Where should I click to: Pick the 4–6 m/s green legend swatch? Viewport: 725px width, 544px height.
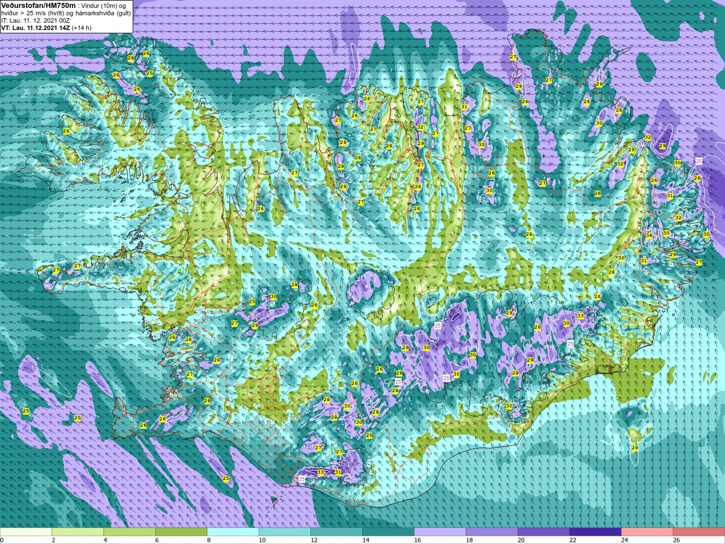point(130,532)
